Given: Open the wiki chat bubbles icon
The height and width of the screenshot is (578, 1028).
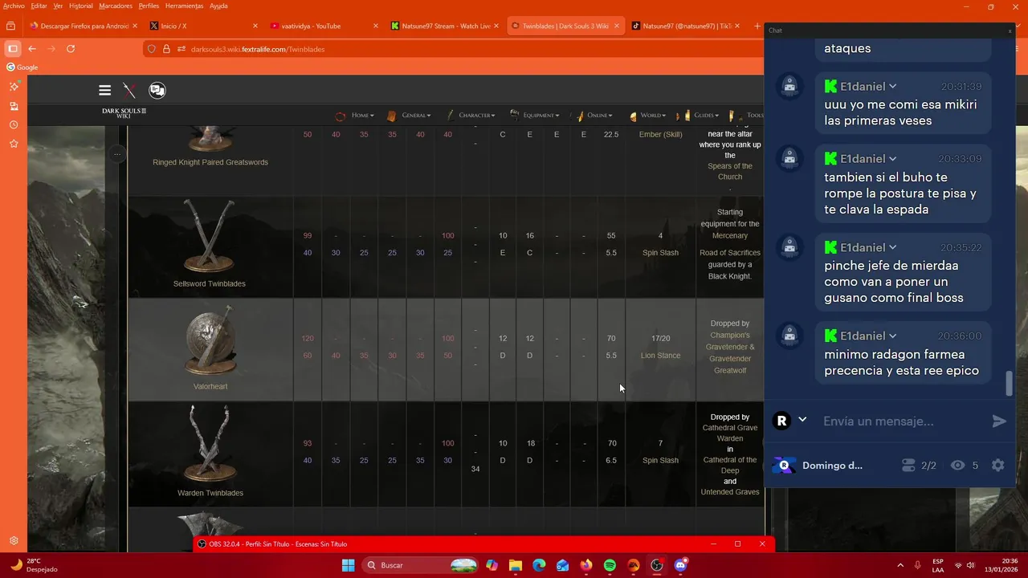Looking at the screenshot, I should point(157,90).
